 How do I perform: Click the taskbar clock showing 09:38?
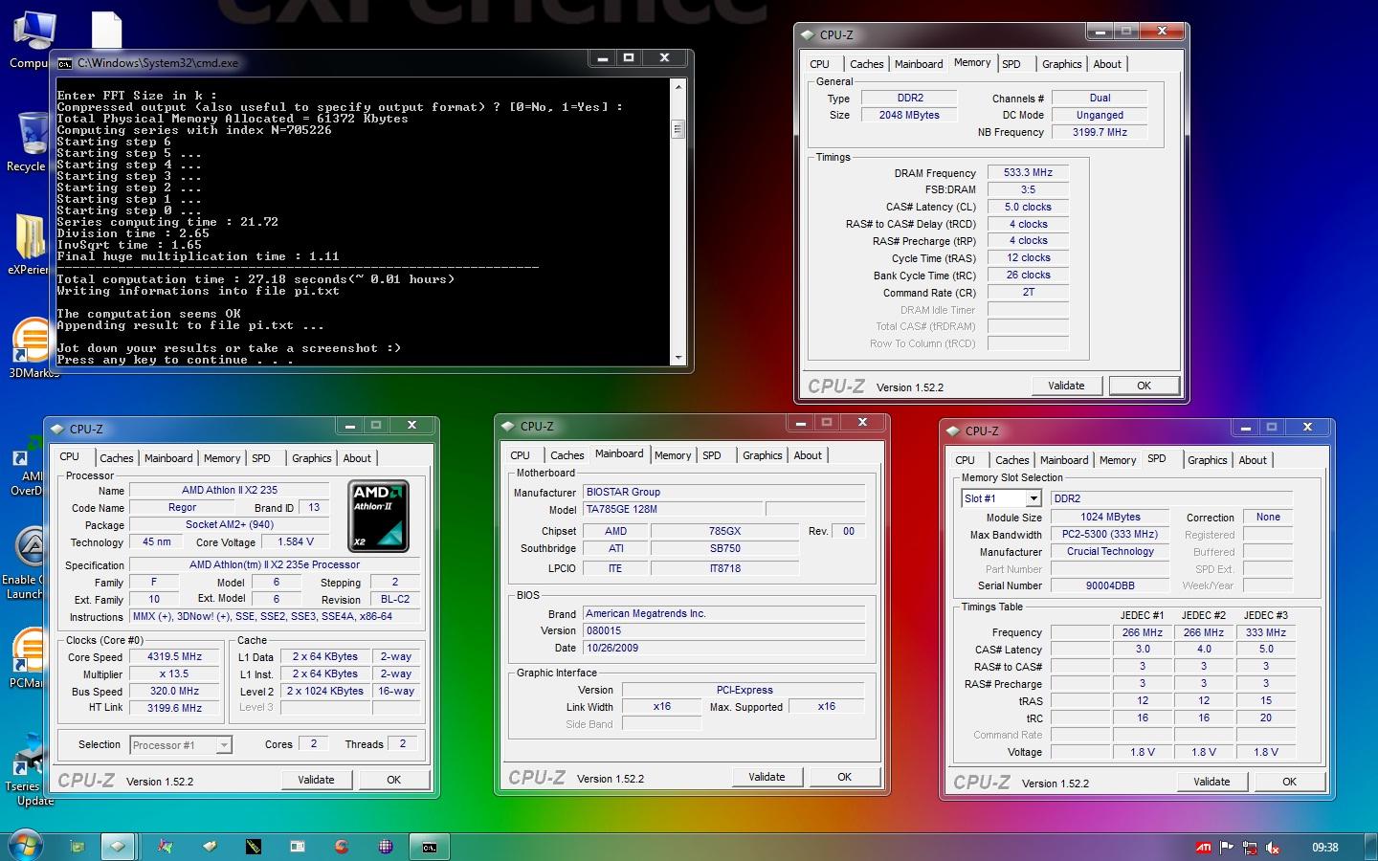click(x=1324, y=848)
